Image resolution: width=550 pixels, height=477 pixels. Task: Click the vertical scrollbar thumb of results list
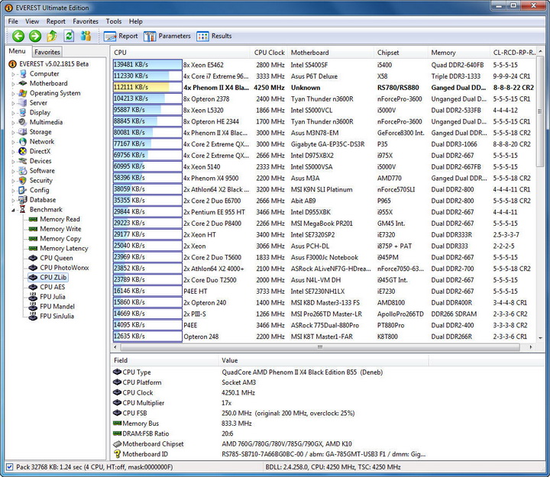(x=540, y=111)
